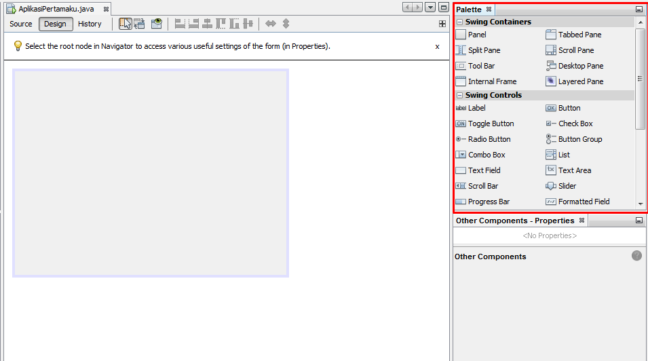Click Preview Design eye icon
The image size is (648, 361).
[x=157, y=24]
